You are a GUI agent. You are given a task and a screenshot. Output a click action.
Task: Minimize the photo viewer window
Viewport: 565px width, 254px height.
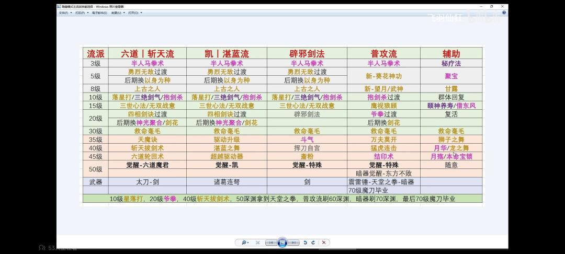point(482,6)
